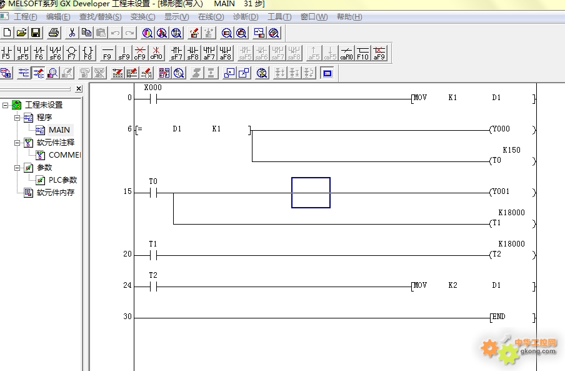Insert parallel falling pulse aF8
Image resolution: width=565 pixels, height=371 pixels.
pyautogui.click(x=225, y=53)
